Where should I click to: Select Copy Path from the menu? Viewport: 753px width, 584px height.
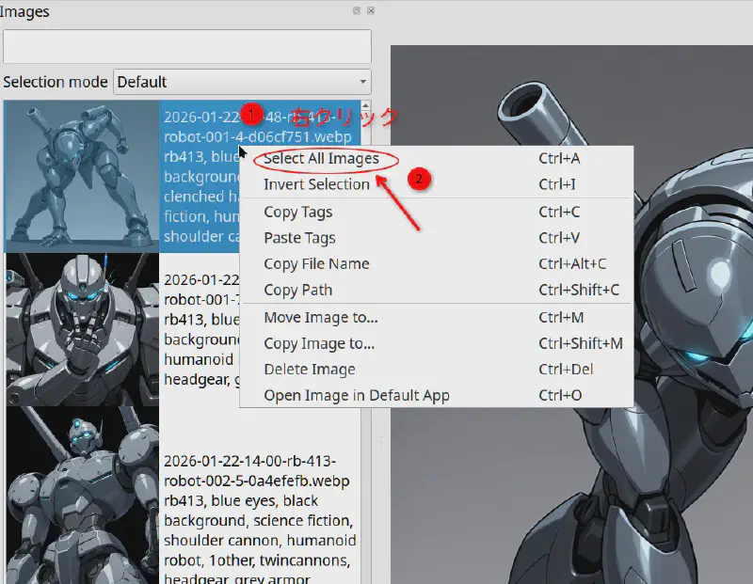pyautogui.click(x=297, y=290)
